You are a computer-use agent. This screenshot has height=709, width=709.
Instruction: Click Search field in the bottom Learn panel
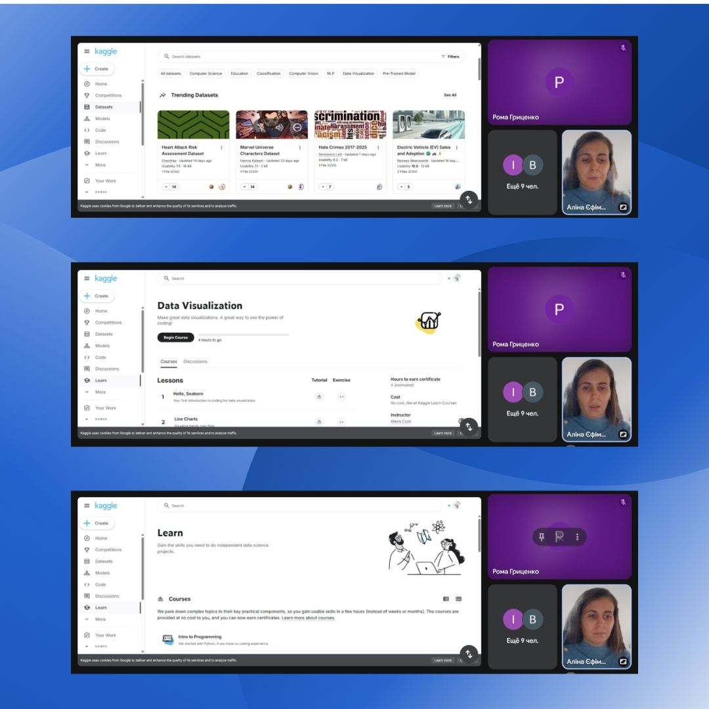[x=300, y=505]
